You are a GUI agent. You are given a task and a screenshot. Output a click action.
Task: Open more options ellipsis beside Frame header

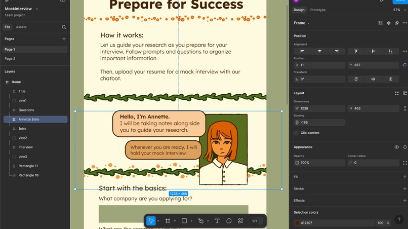pos(404,23)
